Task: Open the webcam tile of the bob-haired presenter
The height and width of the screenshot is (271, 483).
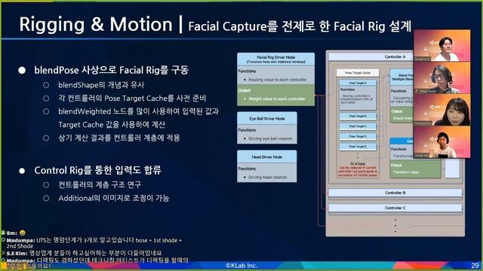Action: 442,142
